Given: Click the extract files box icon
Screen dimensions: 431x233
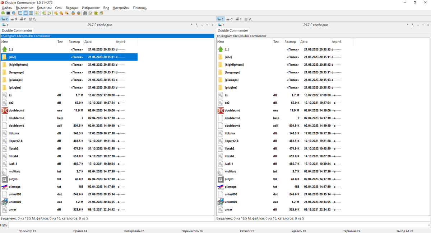Looking at the screenshot, I should [78, 13].
